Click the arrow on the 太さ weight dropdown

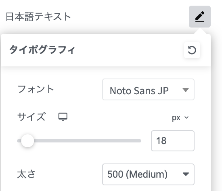pos(186,174)
